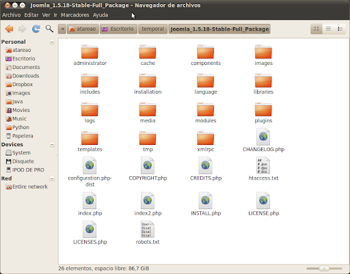Select the modules folder
Image resolution: width=350 pixels, height=274 pixels.
click(x=206, y=113)
